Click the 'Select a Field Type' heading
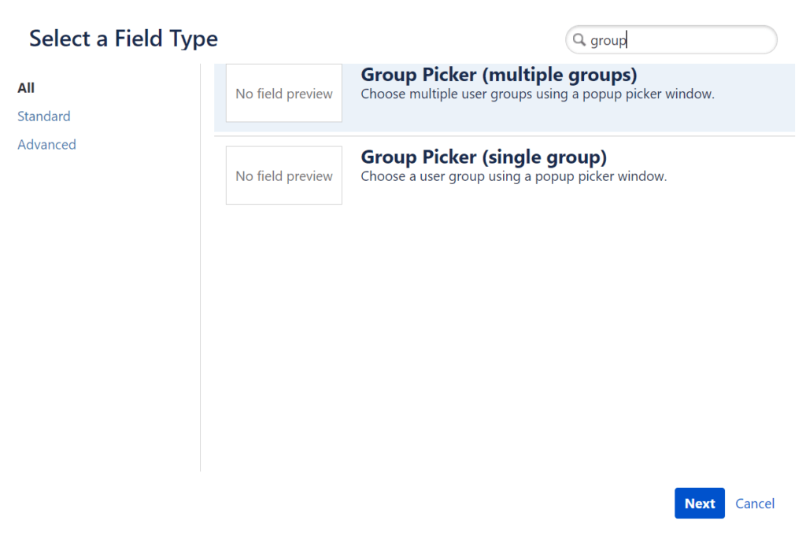Screen dimensions: 806x554 click(x=124, y=39)
